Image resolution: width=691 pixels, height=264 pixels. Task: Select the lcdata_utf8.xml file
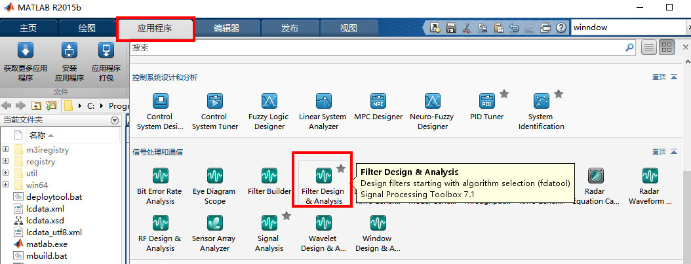click(x=54, y=232)
